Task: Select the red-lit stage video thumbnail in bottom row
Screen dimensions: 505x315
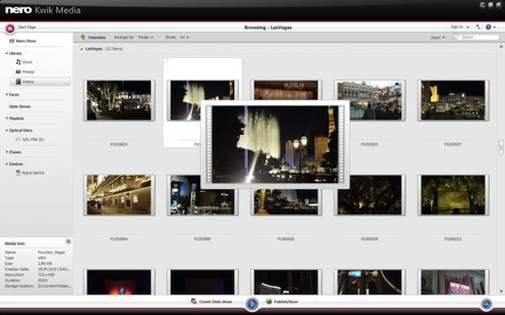Action: 120,282
